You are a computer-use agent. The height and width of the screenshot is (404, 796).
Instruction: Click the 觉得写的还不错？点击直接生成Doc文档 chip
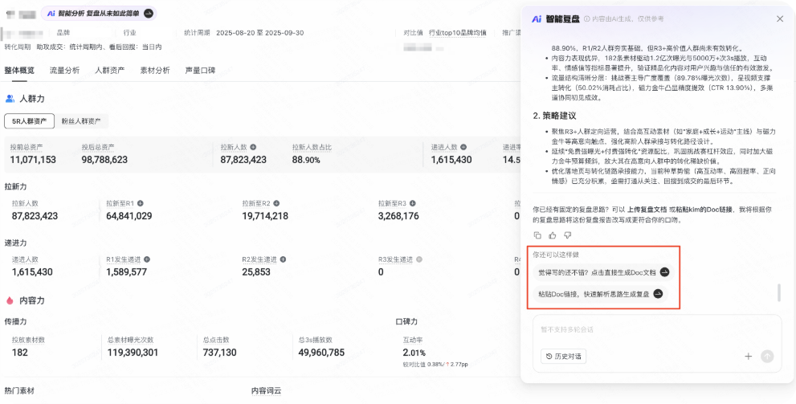[603, 272]
